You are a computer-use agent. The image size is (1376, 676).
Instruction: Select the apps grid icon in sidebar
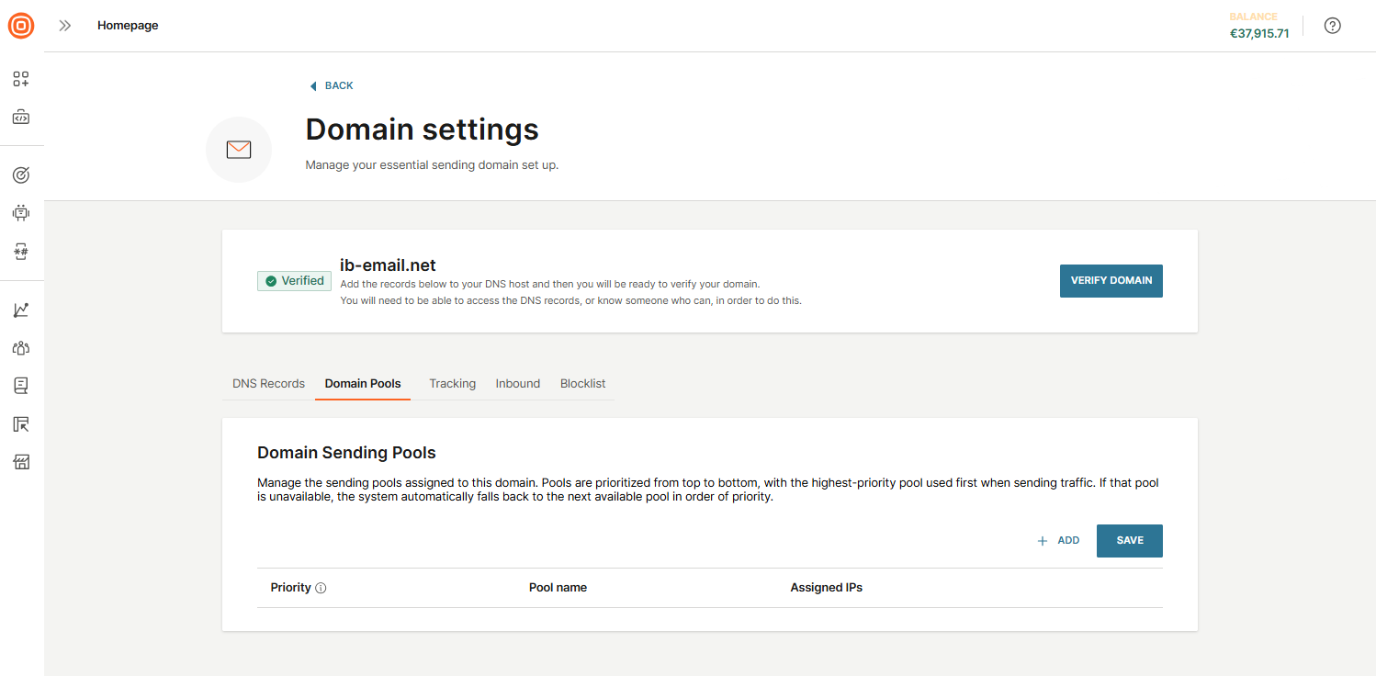pyautogui.click(x=20, y=79)
